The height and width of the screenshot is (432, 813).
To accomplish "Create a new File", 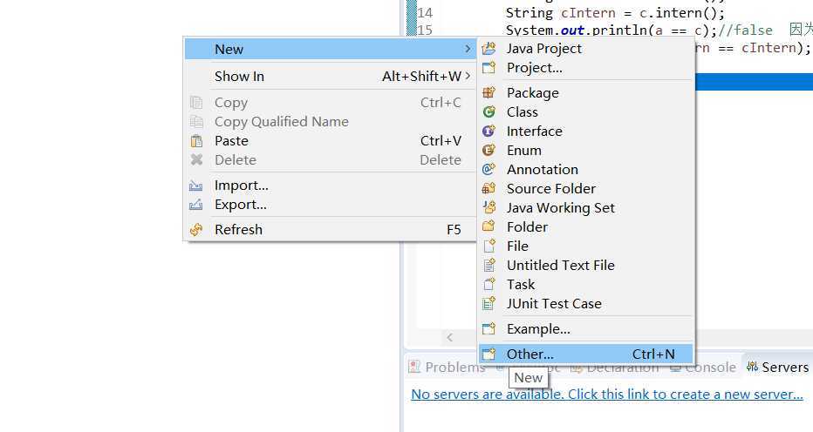I will point(586,246).
